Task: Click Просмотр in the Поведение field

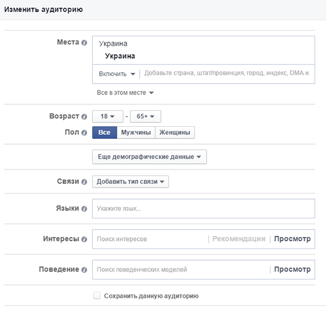Action: click(x=293, y=269)
